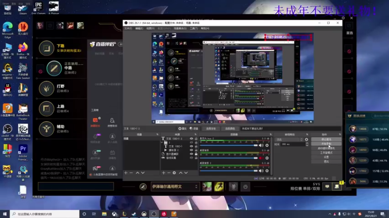Open 文件(F) menu in OBS
The height and width of the screenshot is (218, 389).
[x=128, y=29]
